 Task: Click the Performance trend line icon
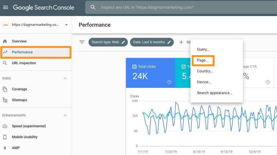tap(5, 52)
